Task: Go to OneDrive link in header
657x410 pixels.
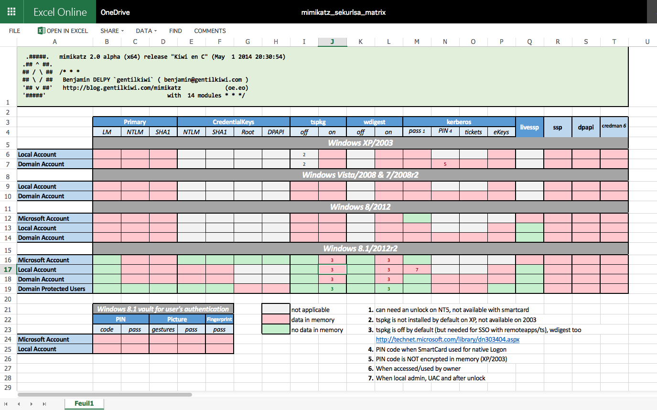Action: coord(115,12)
